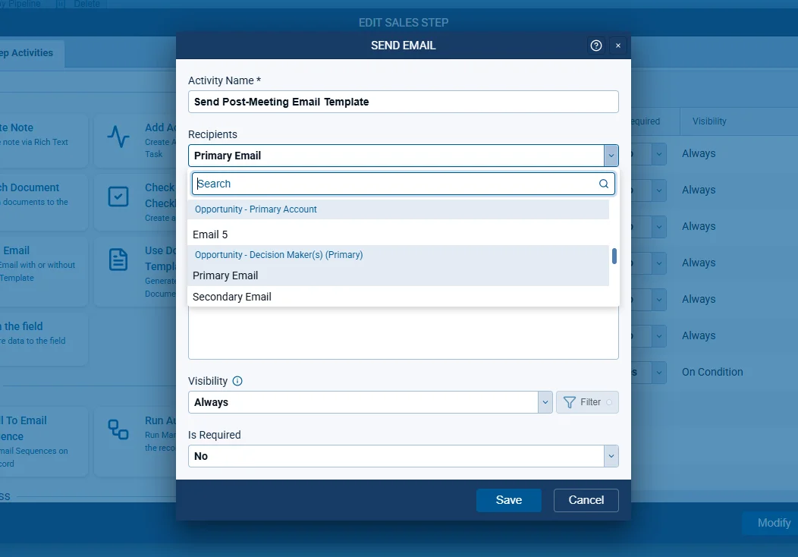798x557 pixels.
Task: Click the Document Template page icon
Action: tap(118, 260)
